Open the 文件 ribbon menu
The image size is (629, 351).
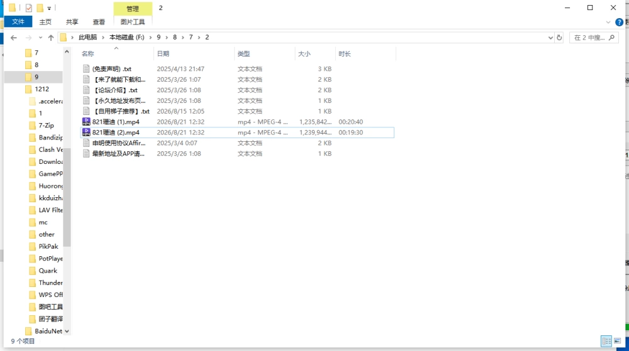pos(18,21)
